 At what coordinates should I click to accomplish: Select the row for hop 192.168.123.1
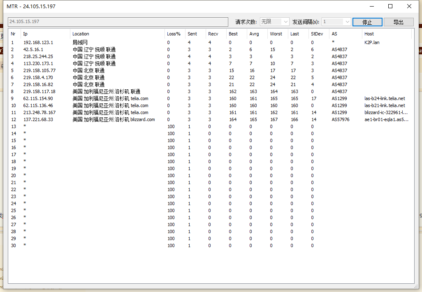pos(38,42)
